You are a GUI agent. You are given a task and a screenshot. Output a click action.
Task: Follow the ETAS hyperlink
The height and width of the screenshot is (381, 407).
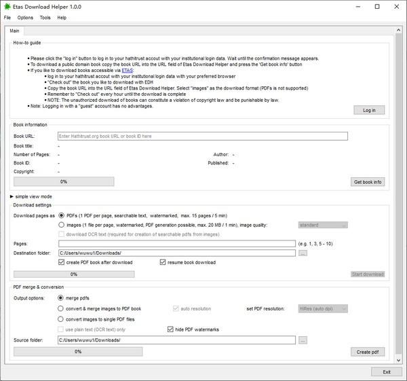(x=128, y=71)
